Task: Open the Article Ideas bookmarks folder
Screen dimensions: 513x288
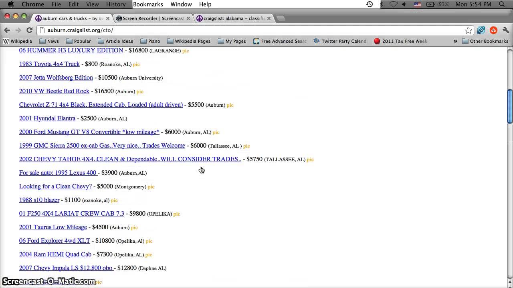Action: click(115, 41)
